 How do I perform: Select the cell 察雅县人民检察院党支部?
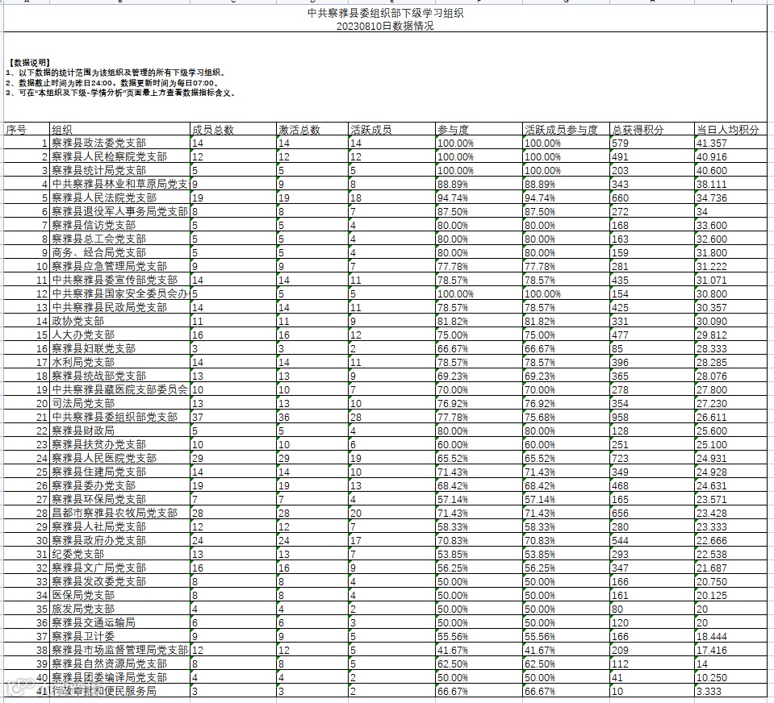[120, 156]
